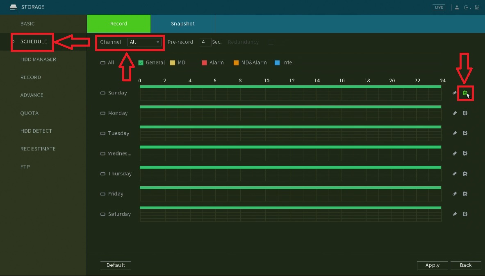485x276 pixels.
Task: Click the Pre-record seconds input field
Action: click(205, 42)
